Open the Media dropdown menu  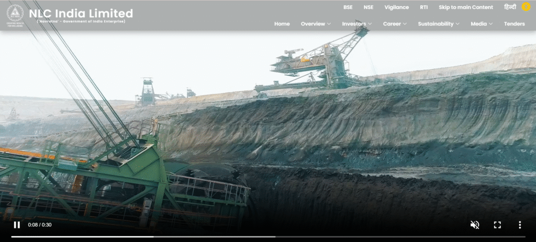pos(482,24)
